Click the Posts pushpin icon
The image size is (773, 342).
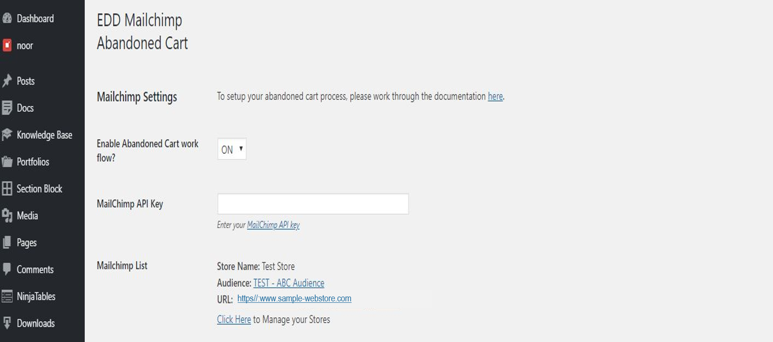click(x=7, y=81)
